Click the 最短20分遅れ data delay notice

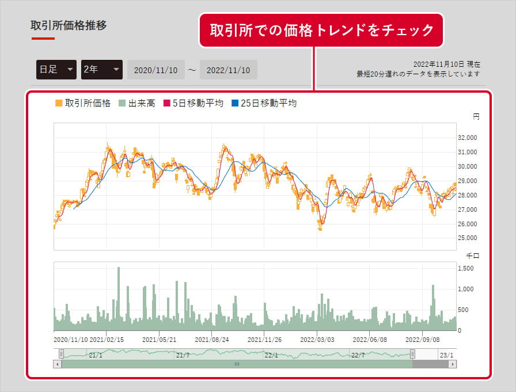pyautogui.click(x=418, y=74)
